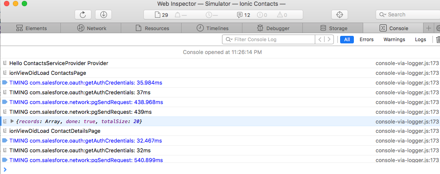Click the log-level icon beside Hello ContactsServiceProvider
This screenshot has width=440, height=174.
4,63
